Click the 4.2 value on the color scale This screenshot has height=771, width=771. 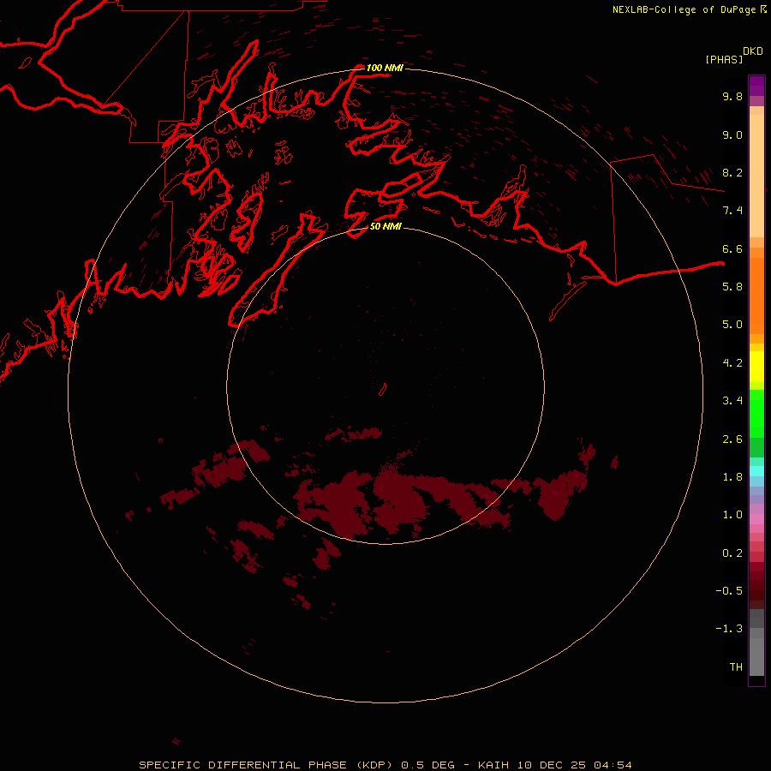point(732,363)
